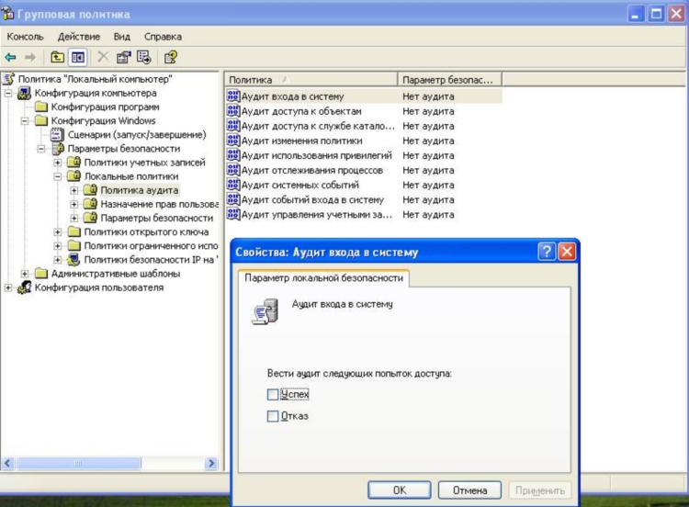
Task: Click the Up one level toolbar icon
Action: [x=58, y=57]
